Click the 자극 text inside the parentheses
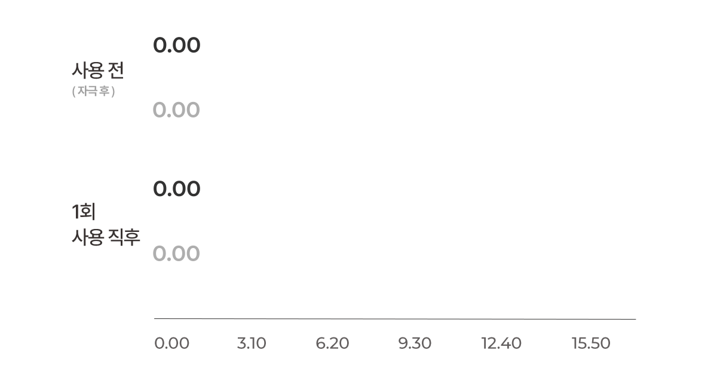 [87, 92]
